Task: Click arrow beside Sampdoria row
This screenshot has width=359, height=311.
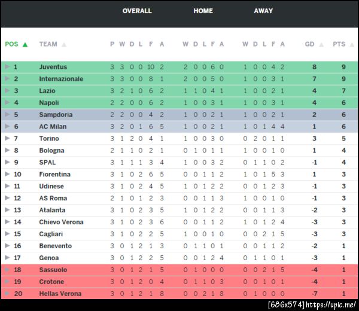Action: (7, 115)
